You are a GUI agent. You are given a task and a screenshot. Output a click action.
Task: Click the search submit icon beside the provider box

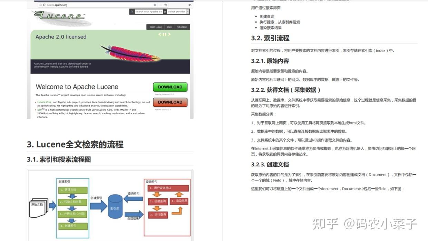click(x=165, y=11)
